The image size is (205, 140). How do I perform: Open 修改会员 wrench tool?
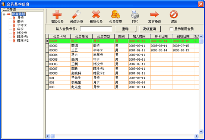[x=76, y=15]
